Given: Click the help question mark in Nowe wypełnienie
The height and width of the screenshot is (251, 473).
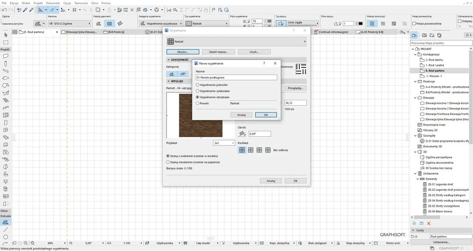Looking at the screenshot, I should [x=264, y=63].
